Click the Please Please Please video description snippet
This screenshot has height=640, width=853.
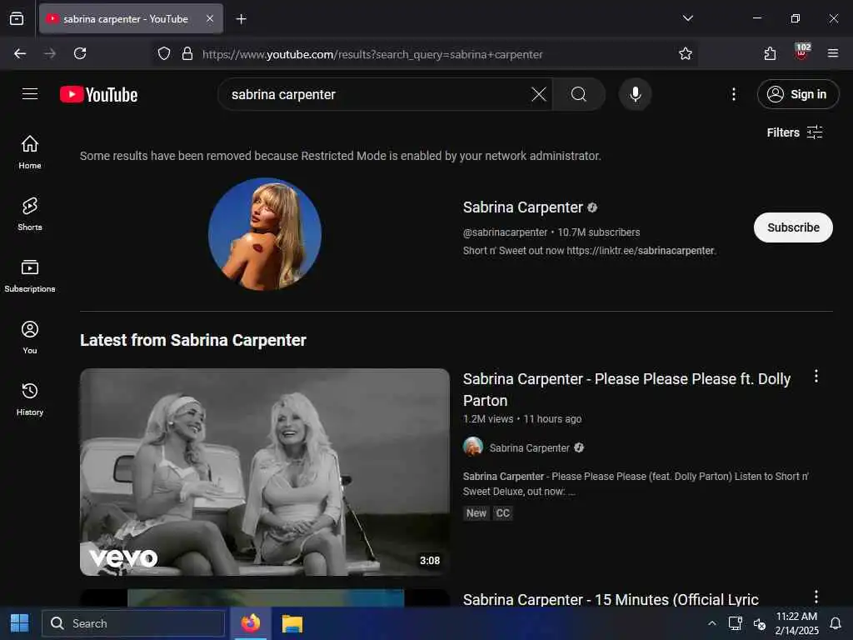[x=636, y=484]
